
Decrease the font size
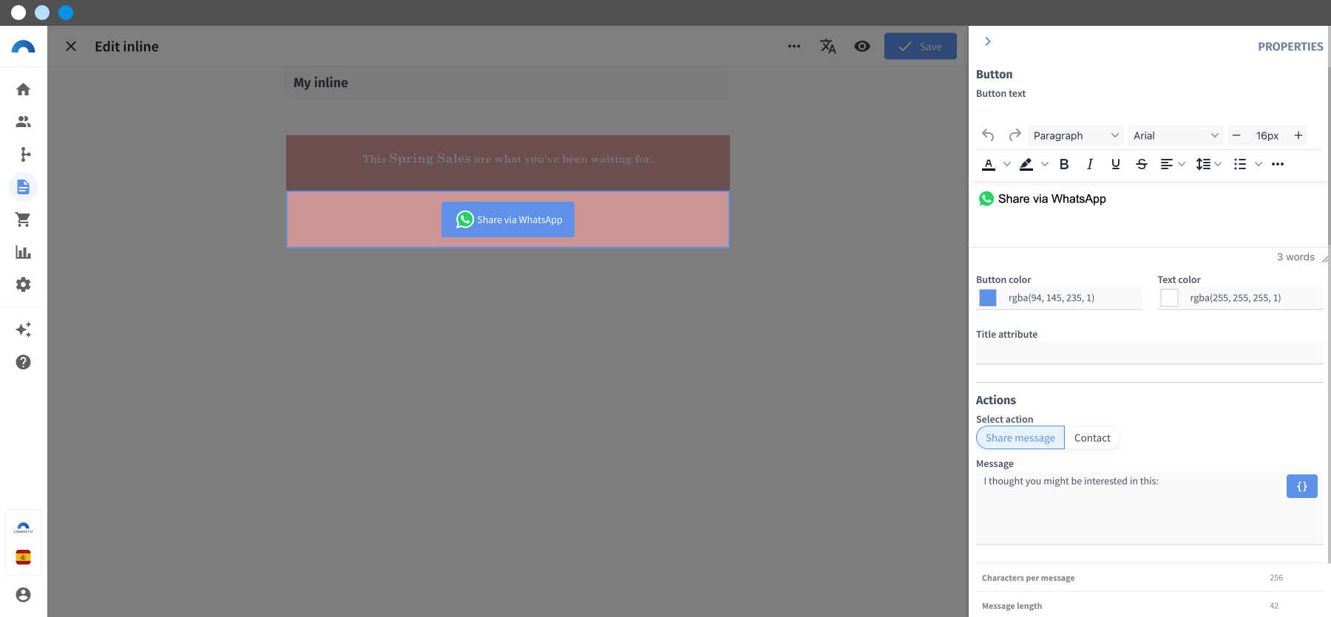(x=1236, y=135)
